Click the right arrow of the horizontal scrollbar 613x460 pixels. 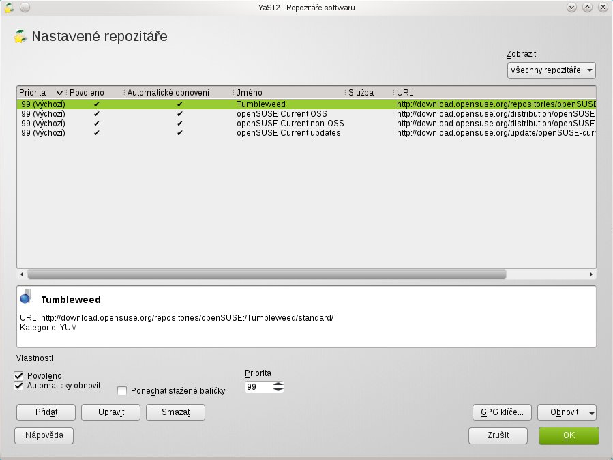[x=591, y=274]
